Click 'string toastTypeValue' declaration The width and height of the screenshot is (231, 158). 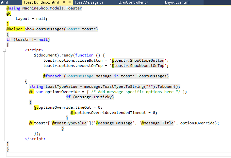pyautogui.click(x=53, y=87)
